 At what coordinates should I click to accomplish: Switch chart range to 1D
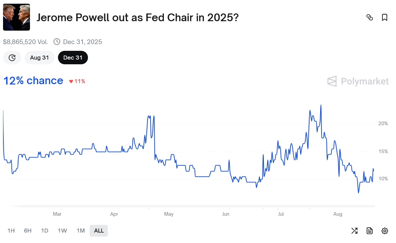click(x=44, y=231)
